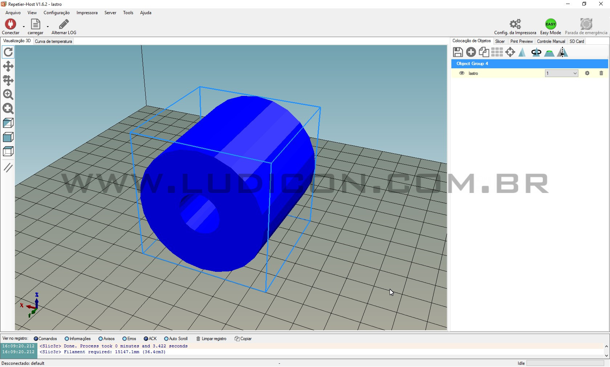610x367 pixels.
Task: Open the carregar dropdown arrow
Action: [48, 27]
